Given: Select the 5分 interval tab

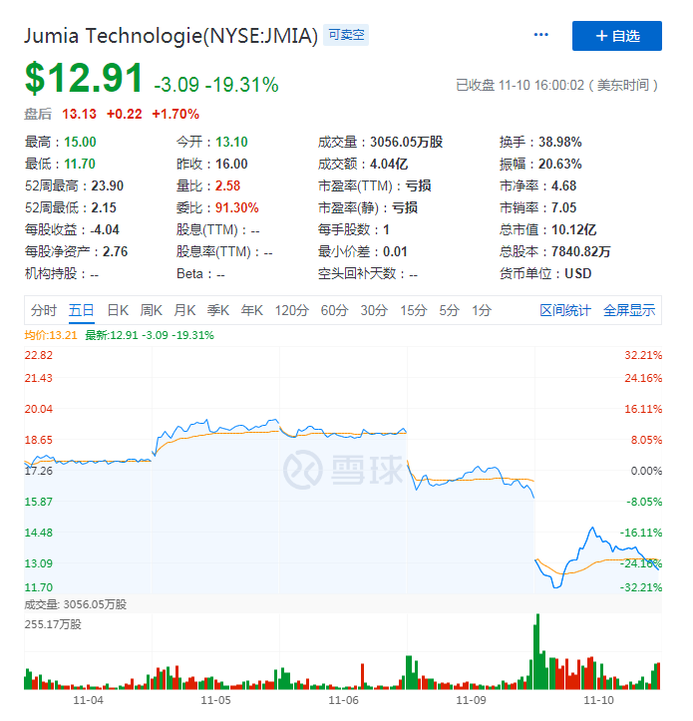Looking at the screenshot, I should (x=450, y=311).
